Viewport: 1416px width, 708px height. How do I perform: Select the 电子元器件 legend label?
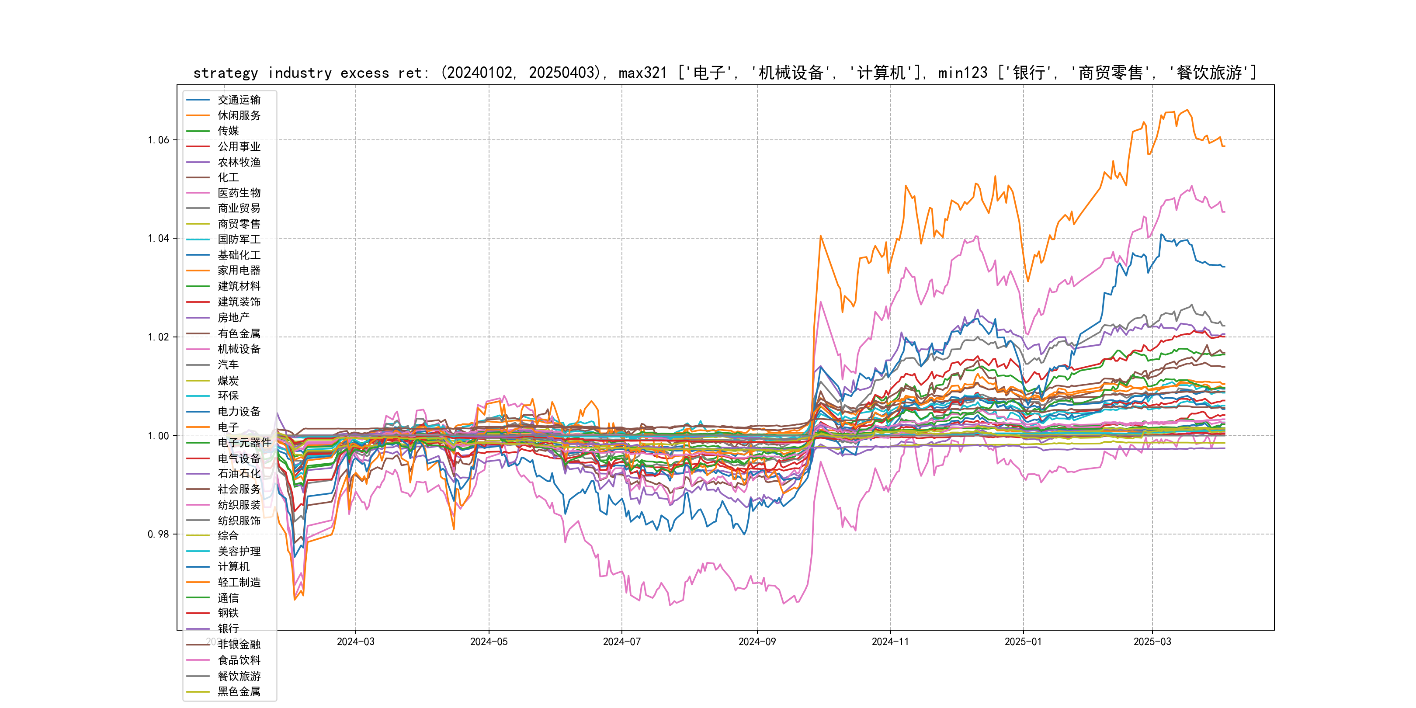point(244,442)
